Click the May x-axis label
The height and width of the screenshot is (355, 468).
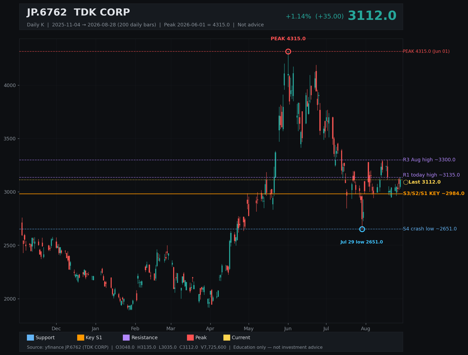[249, 329]
